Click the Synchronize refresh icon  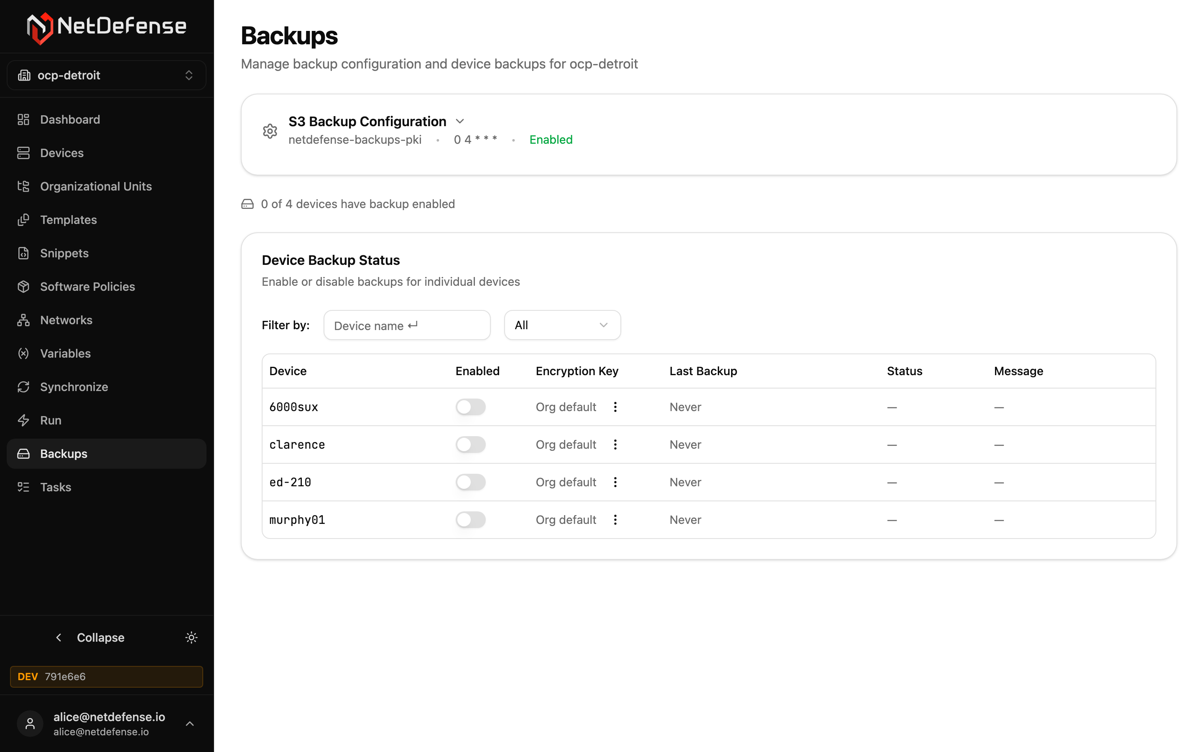tap(23, 386)
